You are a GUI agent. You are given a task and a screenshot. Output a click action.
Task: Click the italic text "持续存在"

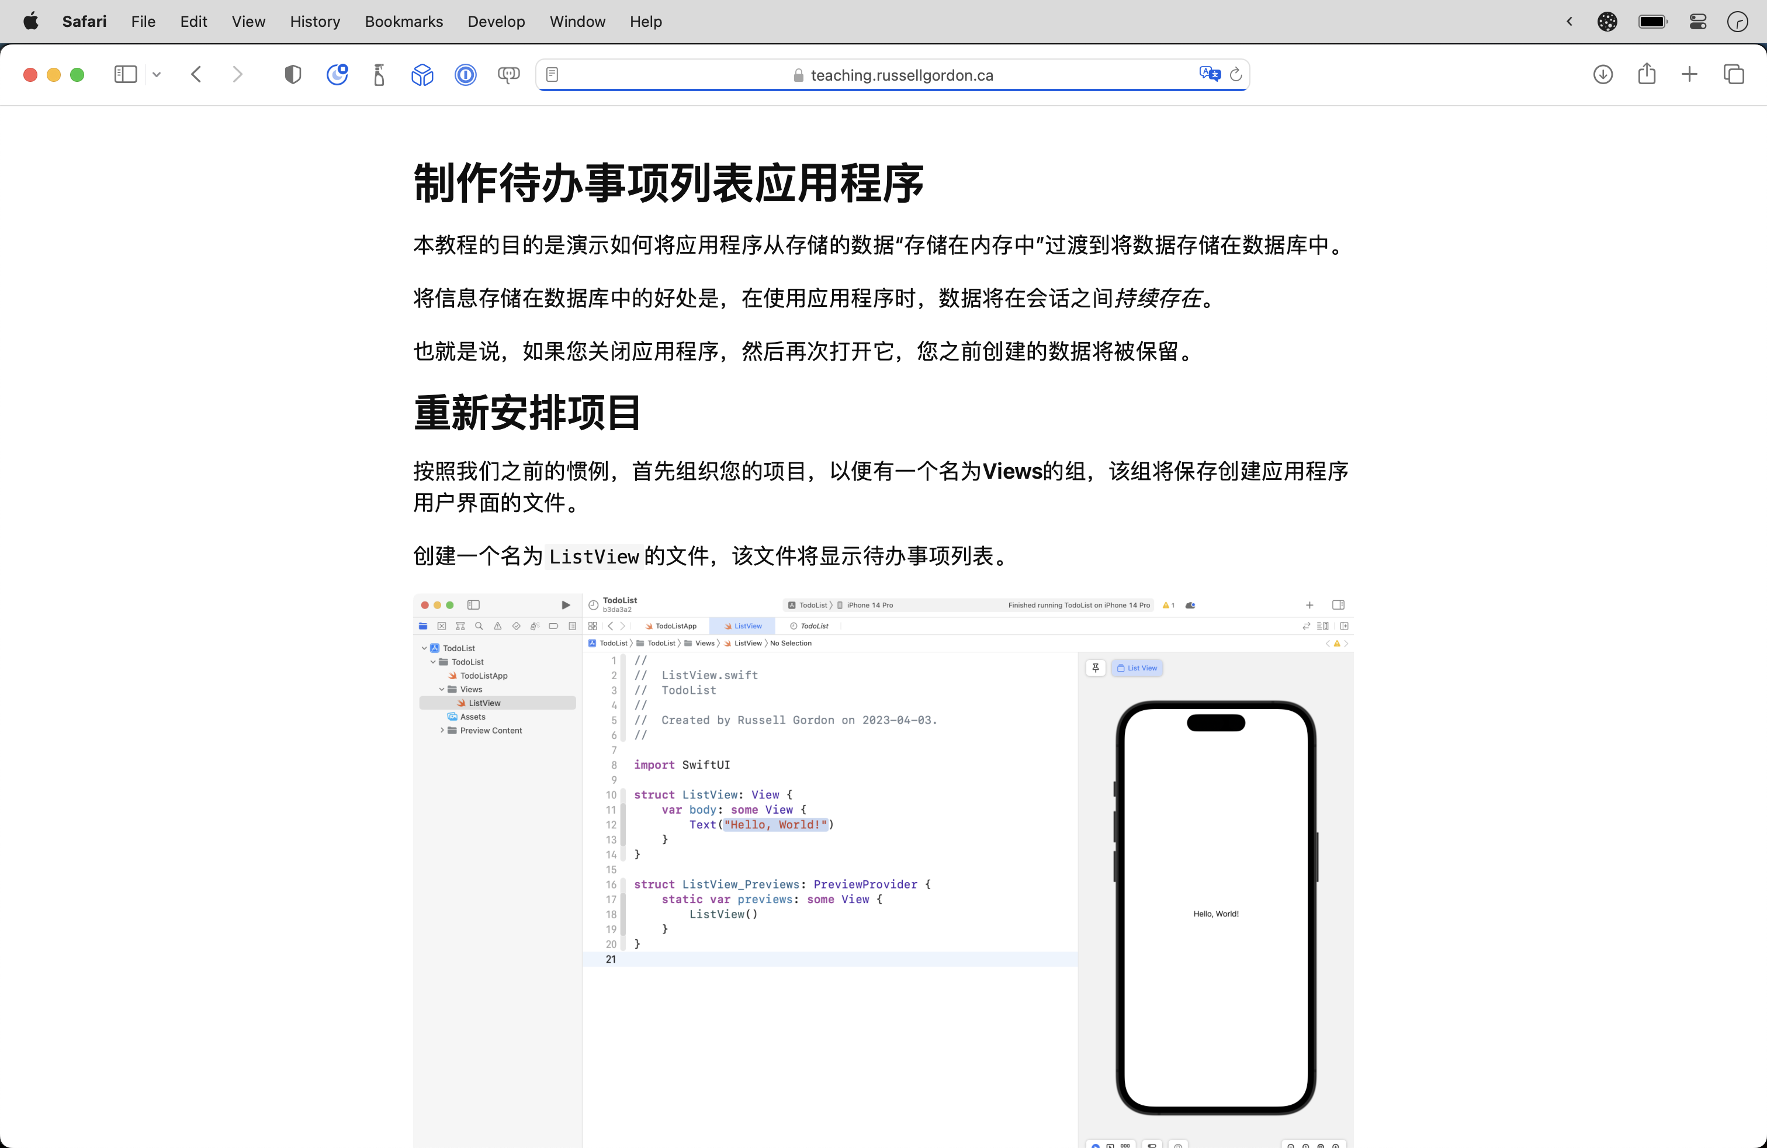1158,298
